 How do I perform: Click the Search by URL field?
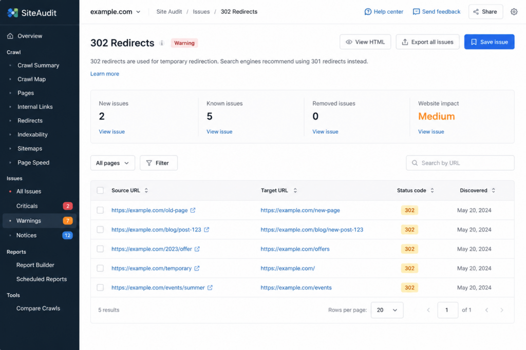460,163
